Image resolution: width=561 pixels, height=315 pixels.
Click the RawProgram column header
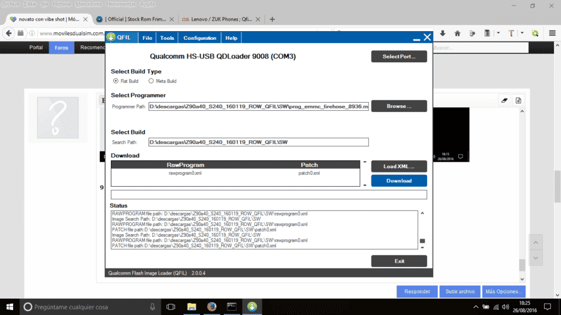[185, 165]
